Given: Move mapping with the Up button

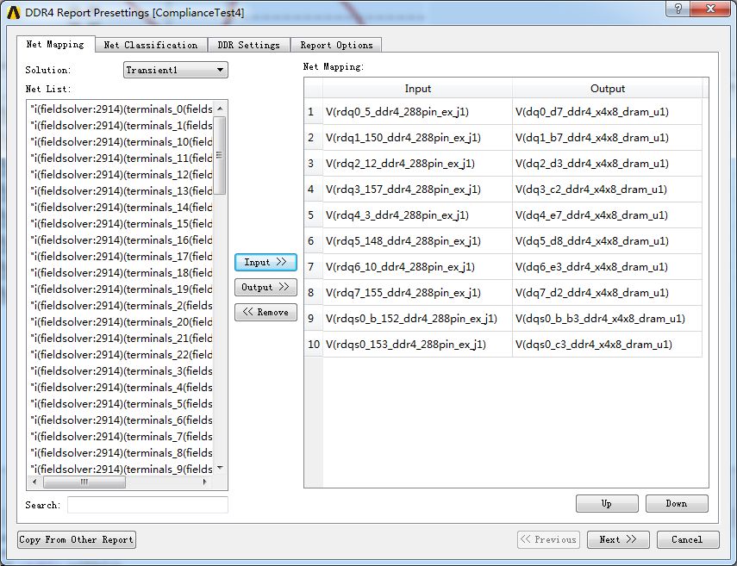Looking at the screenshot, I should pos(607,503).
